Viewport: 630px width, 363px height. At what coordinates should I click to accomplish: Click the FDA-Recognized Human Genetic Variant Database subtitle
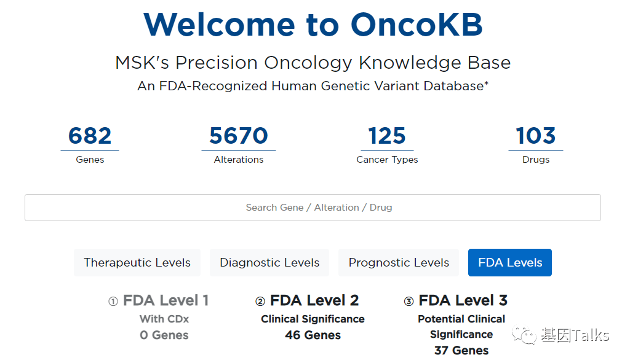(313, 86)
